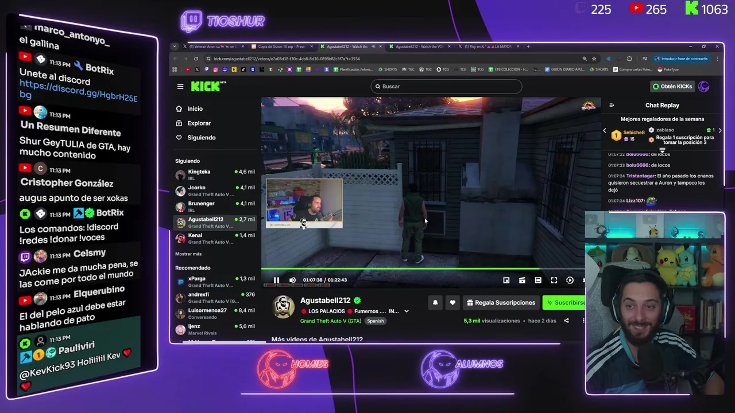Mute the video volume
The height and width of the screenshot is (413, 735).
pyautogui.click(x=292, y=280)
